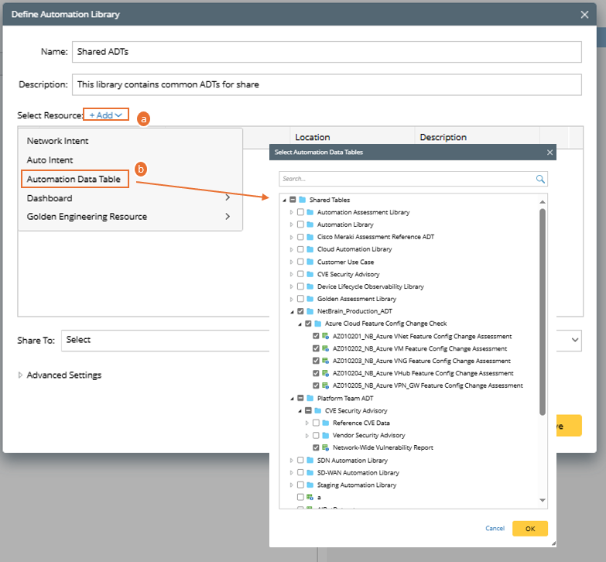Choose Automation Data Table from the menu
The image size is (606, 562).
(x=74, y=180)
